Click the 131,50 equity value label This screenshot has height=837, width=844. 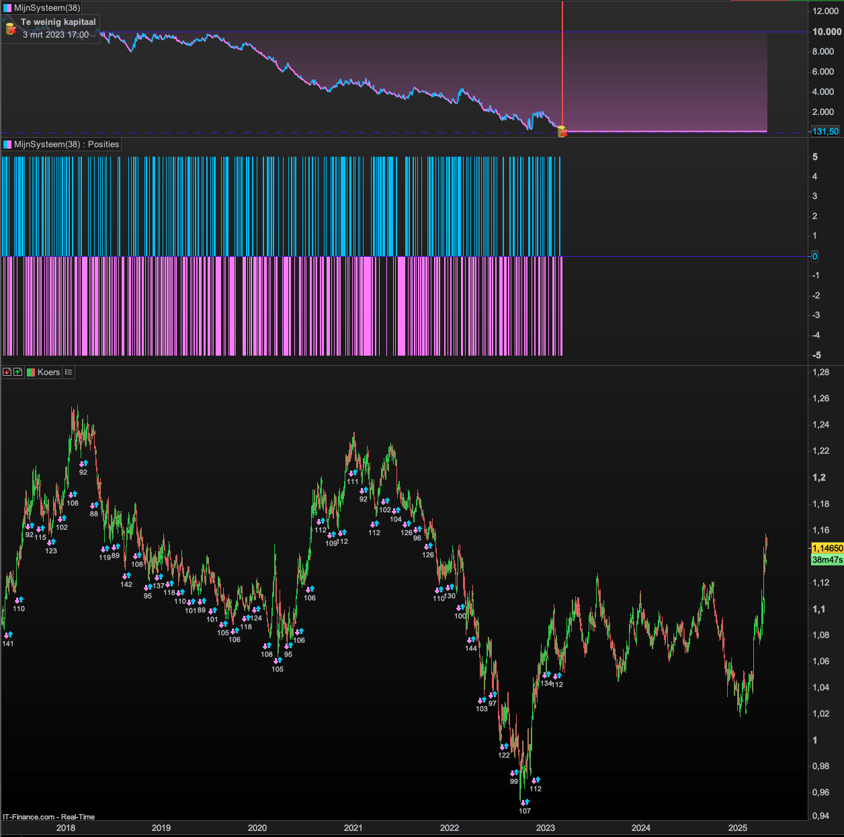826,131
